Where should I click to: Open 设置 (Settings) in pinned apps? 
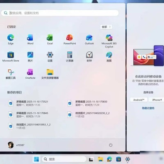50,57
